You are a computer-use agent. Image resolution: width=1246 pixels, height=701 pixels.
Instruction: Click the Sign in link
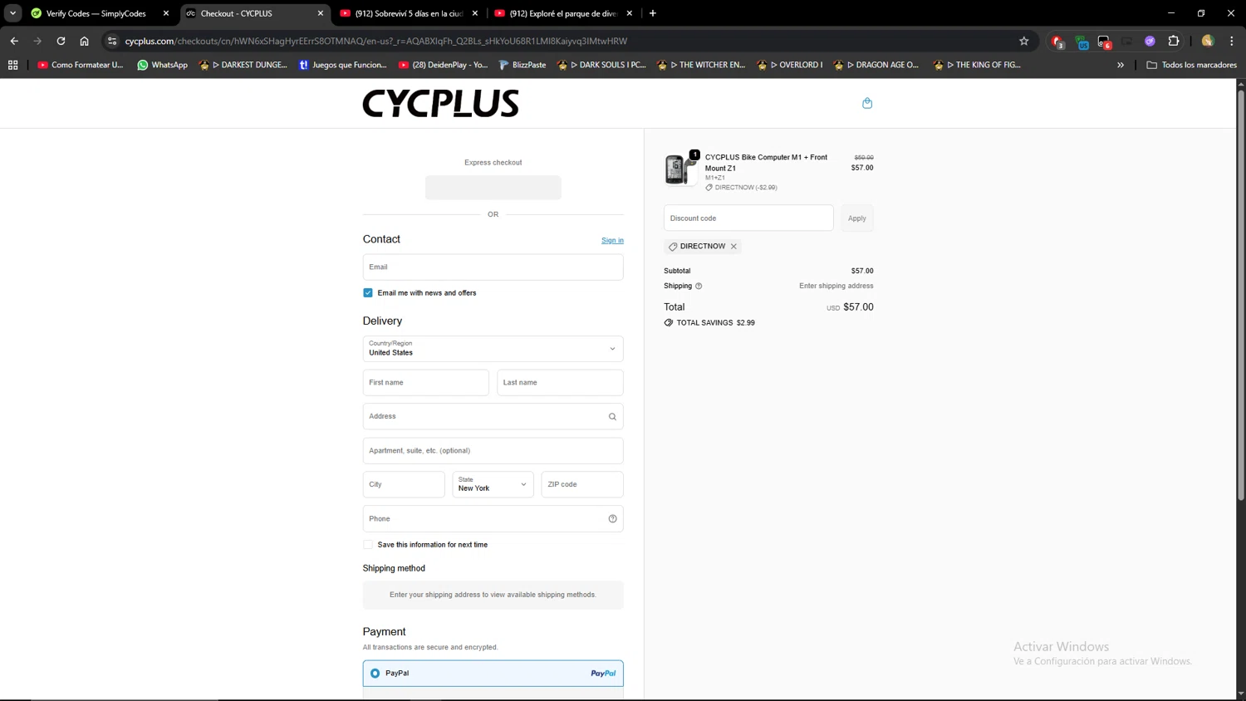[612, 240]
